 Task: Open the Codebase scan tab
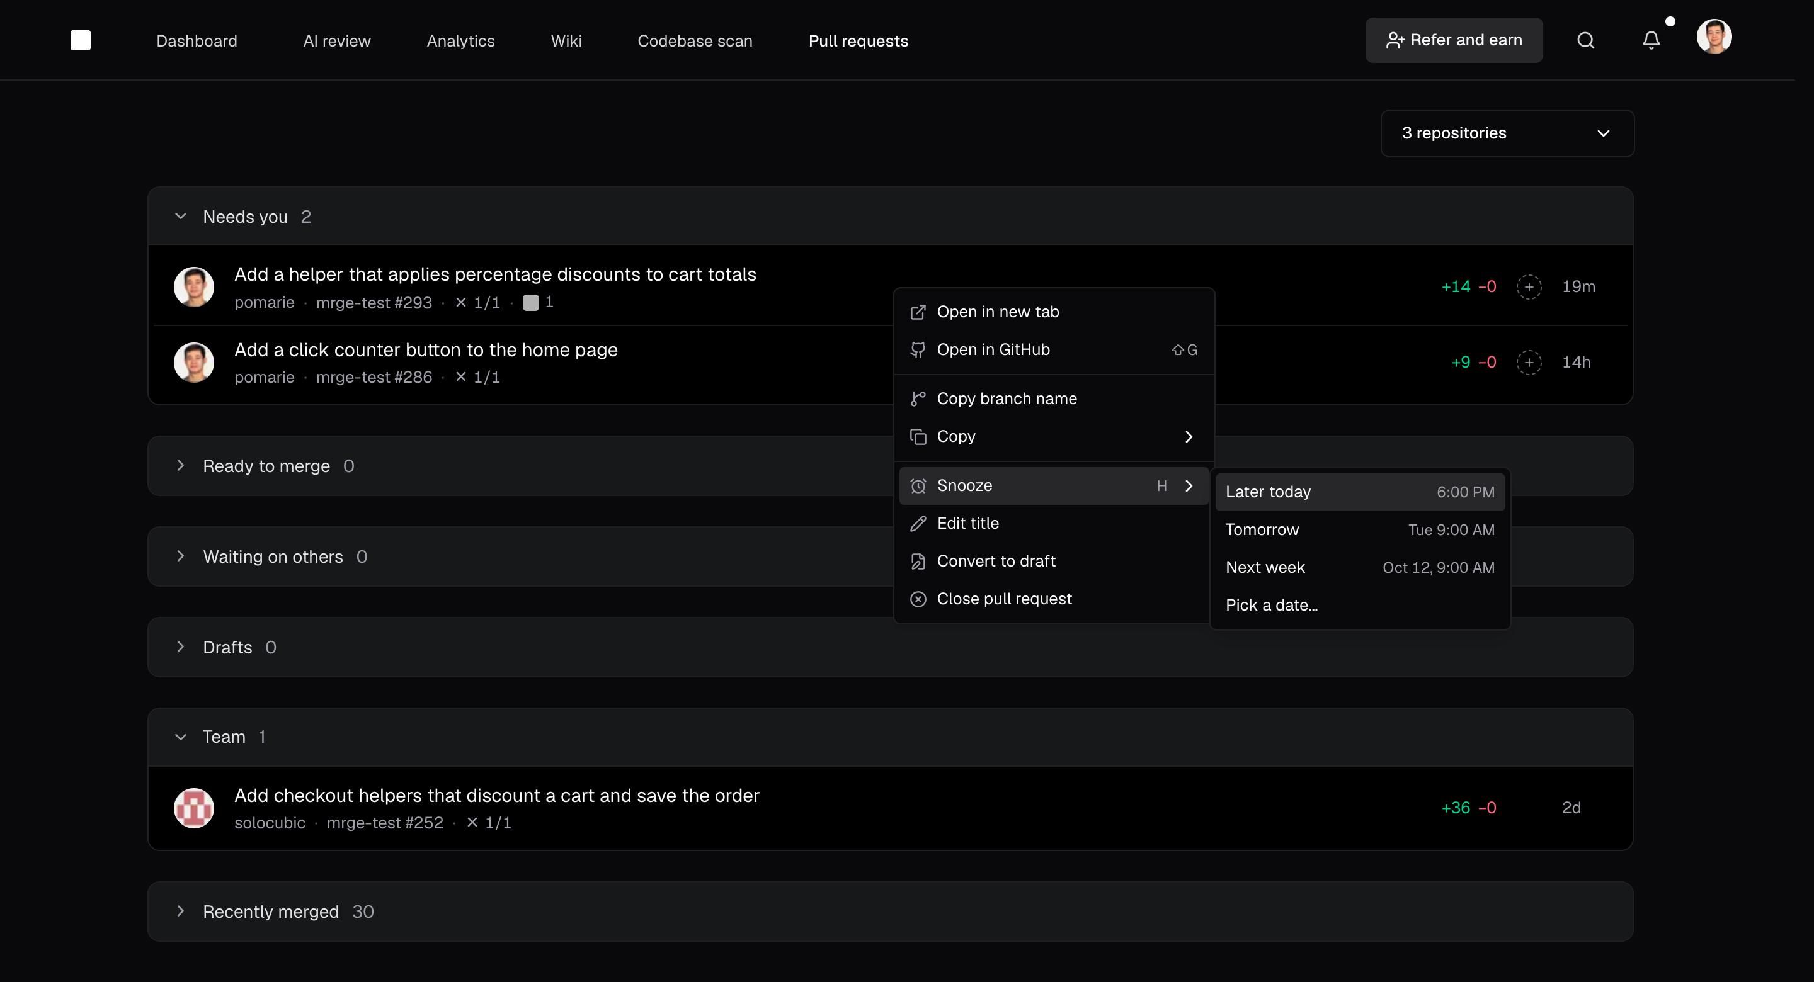pyautogui.click(x=694, y=41)
